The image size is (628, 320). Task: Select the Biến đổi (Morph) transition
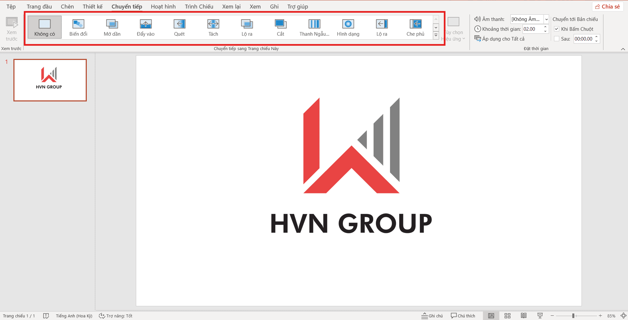[x=78, y=27]
